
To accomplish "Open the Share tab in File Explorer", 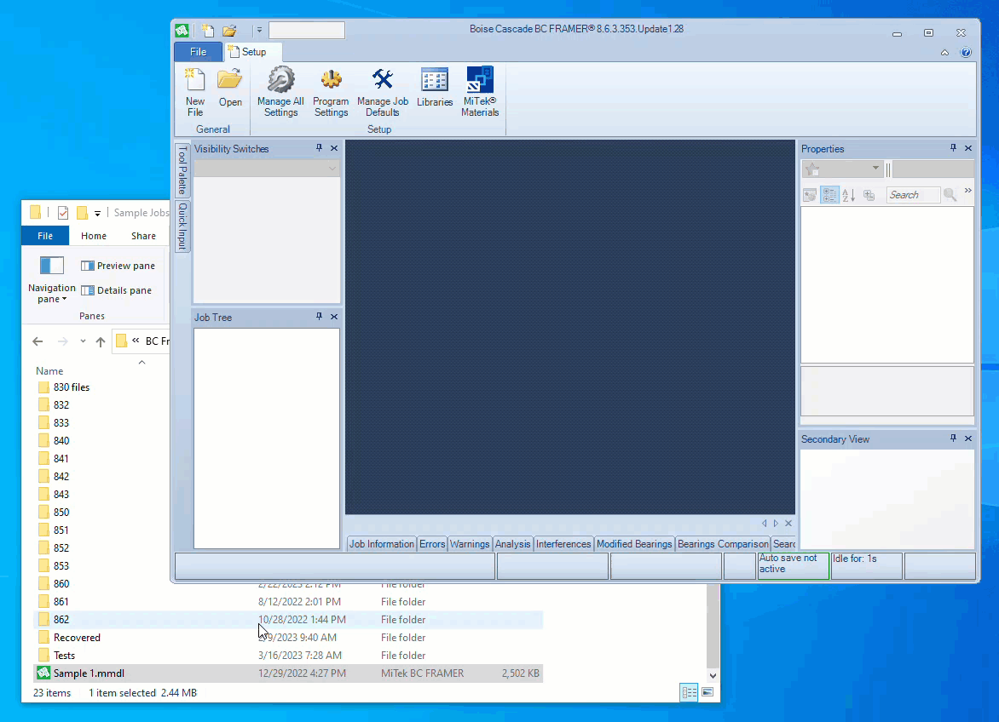I will coord(143,235).
